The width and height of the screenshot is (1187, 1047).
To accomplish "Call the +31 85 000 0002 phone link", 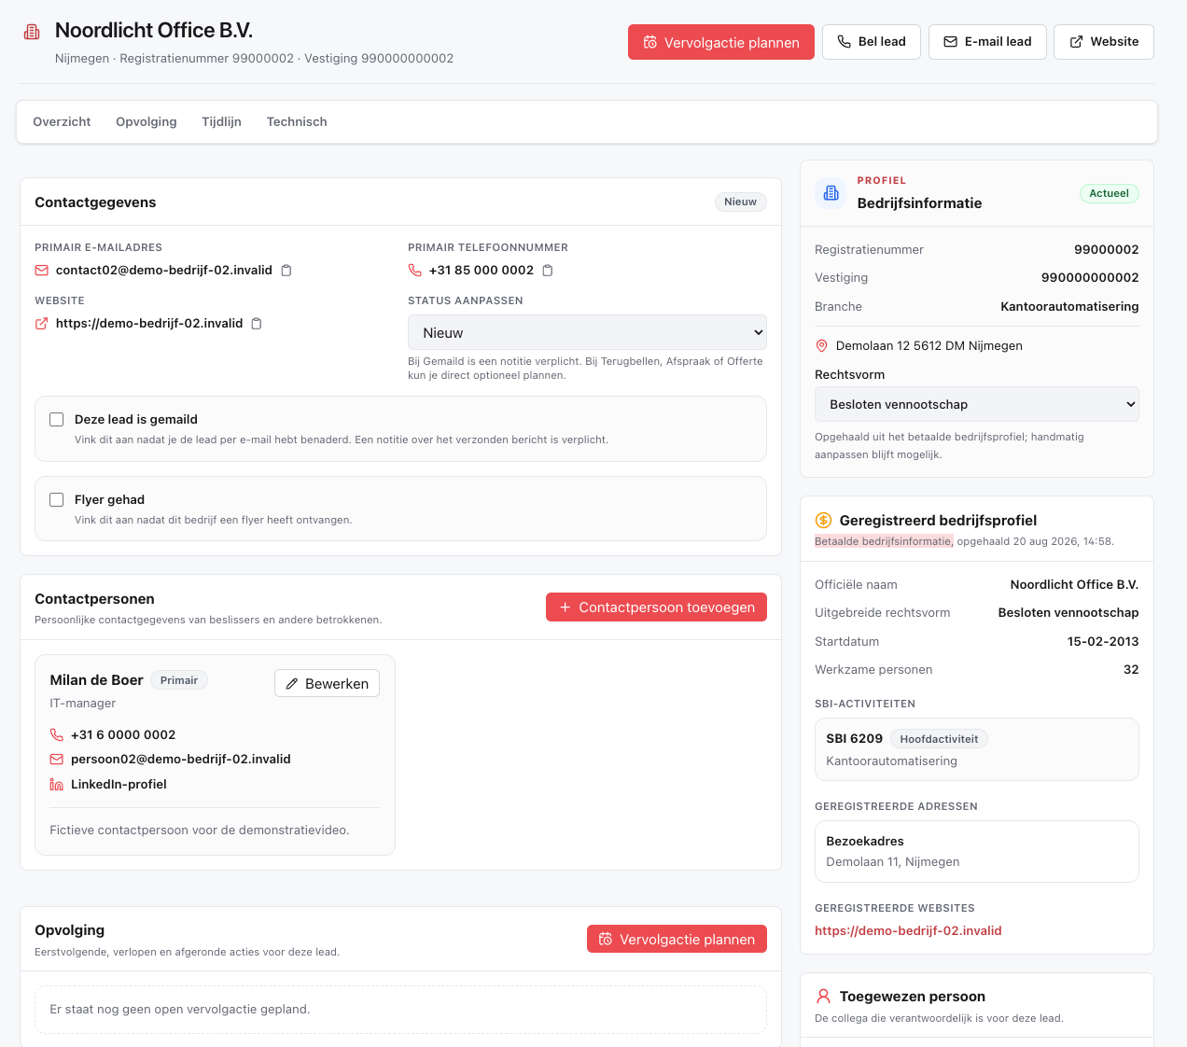I will pos(482,271).
